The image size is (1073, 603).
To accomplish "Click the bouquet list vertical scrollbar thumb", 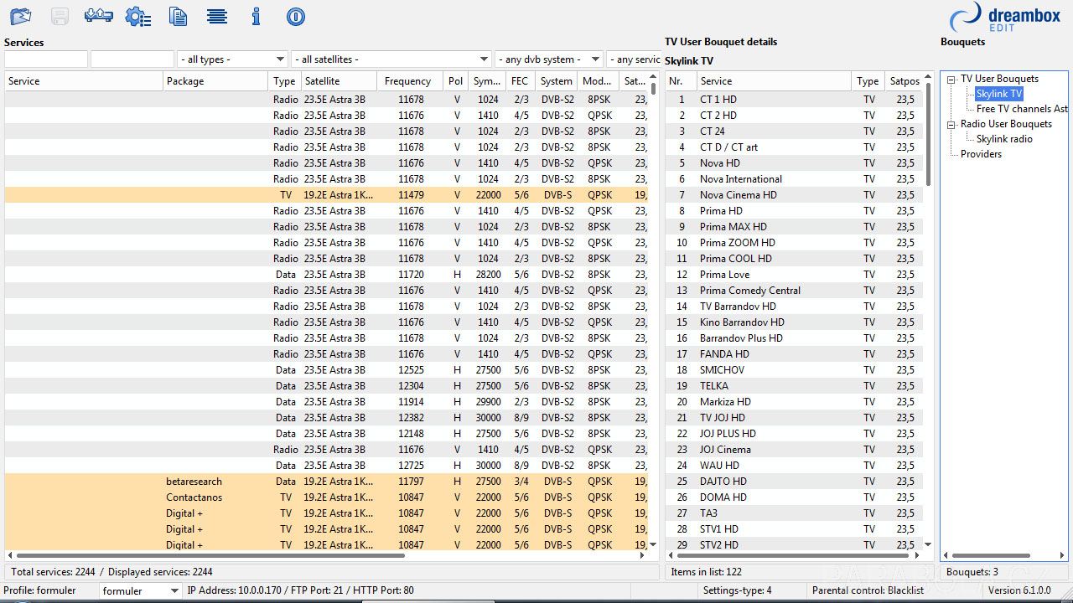I will (928, 135).
